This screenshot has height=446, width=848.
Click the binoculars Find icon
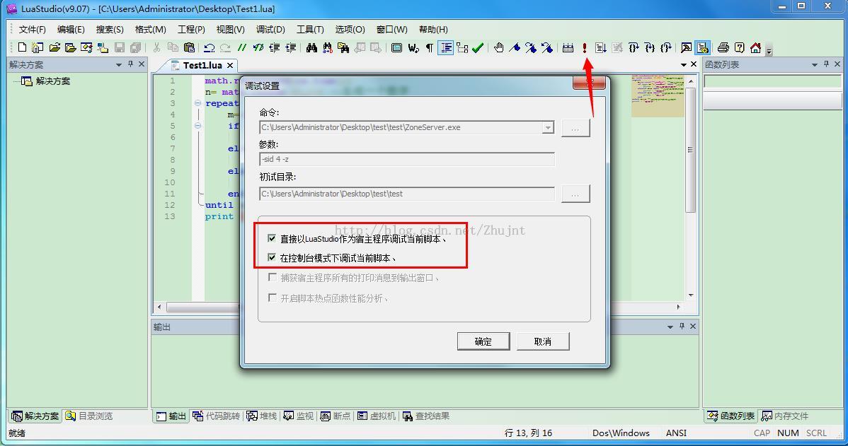coord(311,47)
